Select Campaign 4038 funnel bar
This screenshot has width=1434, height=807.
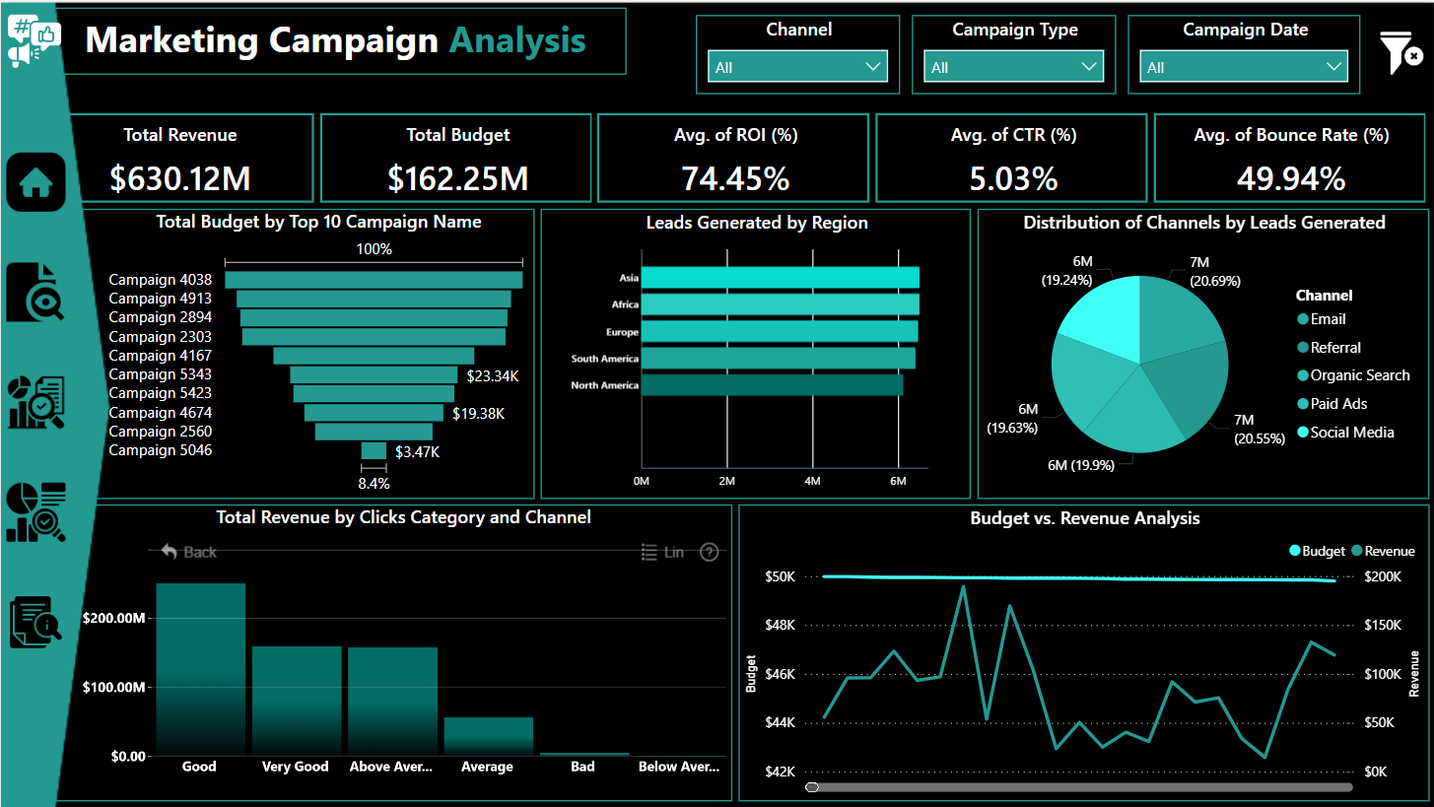tap(374, 280)
